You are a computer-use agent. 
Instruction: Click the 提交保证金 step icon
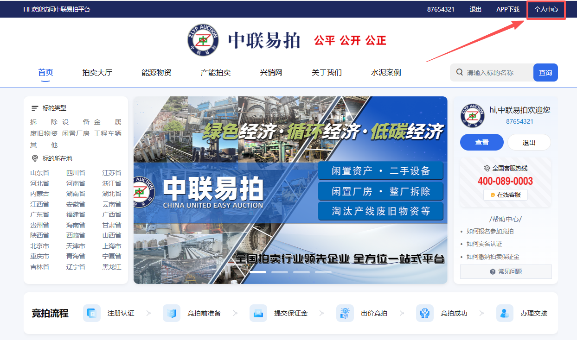(x=258, y=313)
